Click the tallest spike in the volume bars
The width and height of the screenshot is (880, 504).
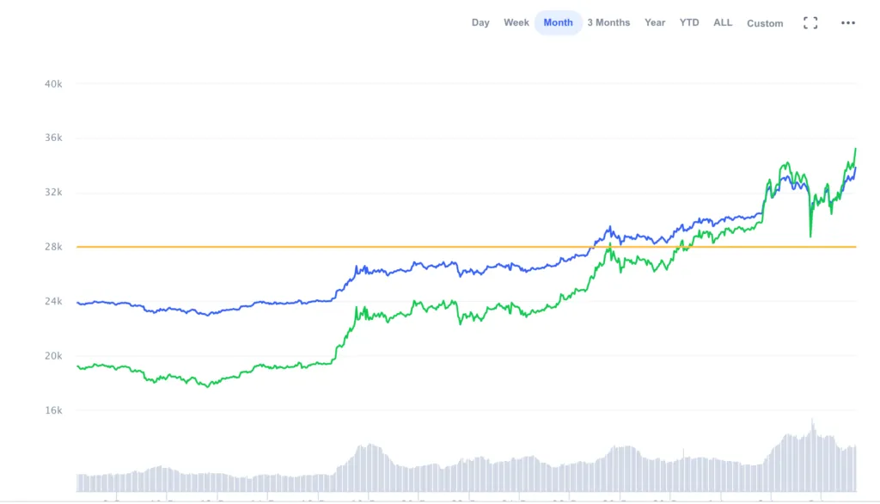point(811,423)
